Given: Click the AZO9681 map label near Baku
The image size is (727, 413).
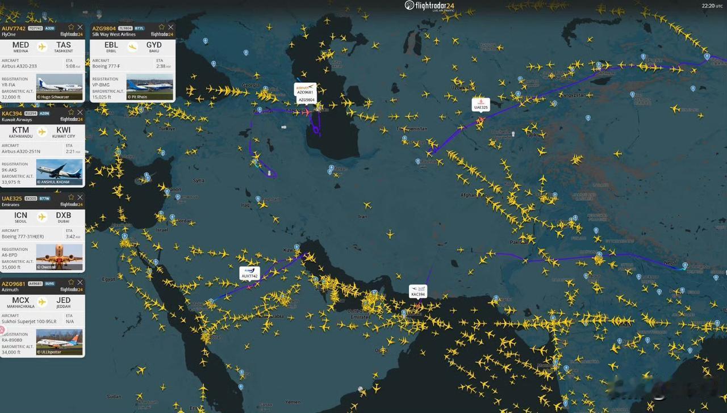Looking at the screenshot, I should (x=305, y=90).
